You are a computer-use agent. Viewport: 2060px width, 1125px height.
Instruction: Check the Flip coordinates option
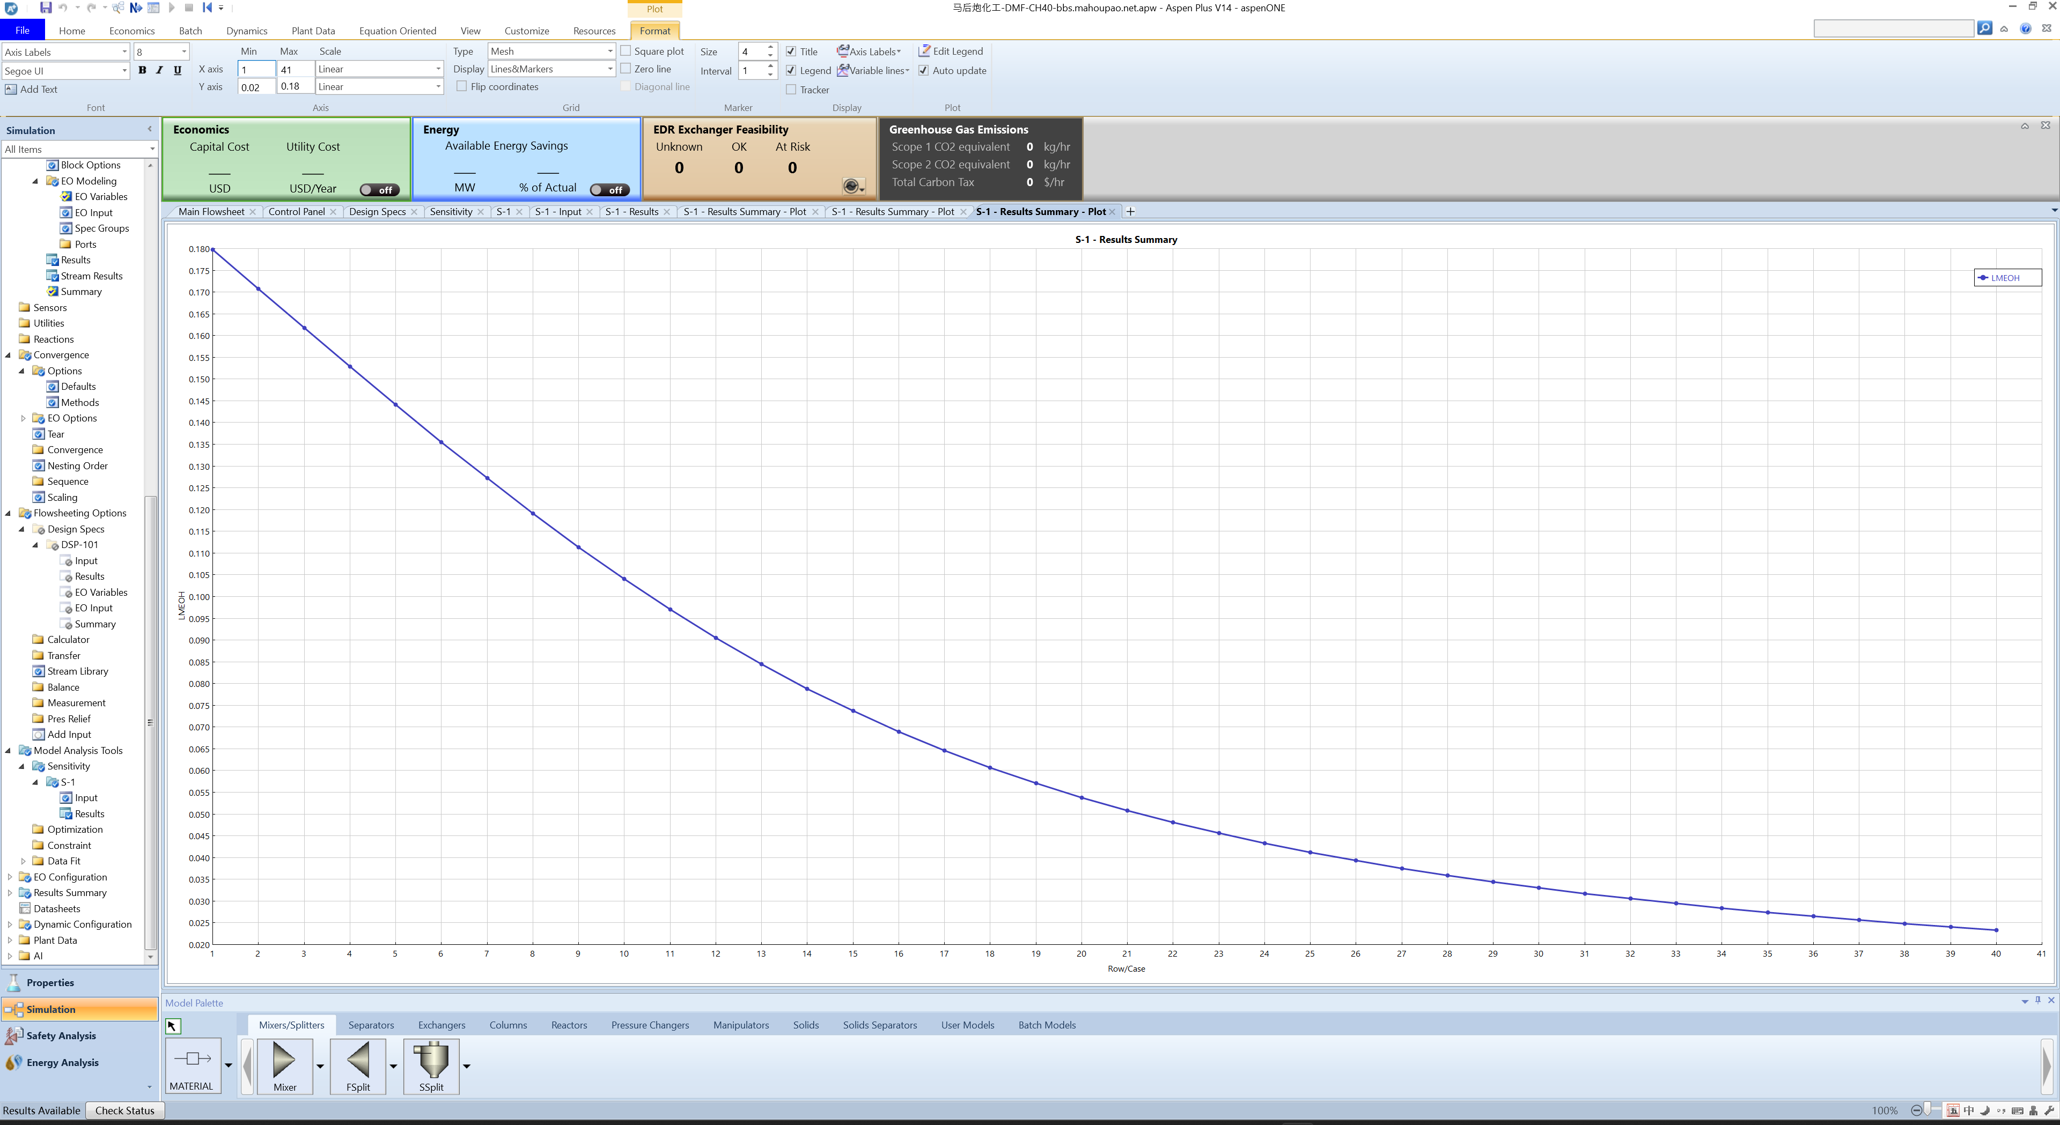point(461,86)
